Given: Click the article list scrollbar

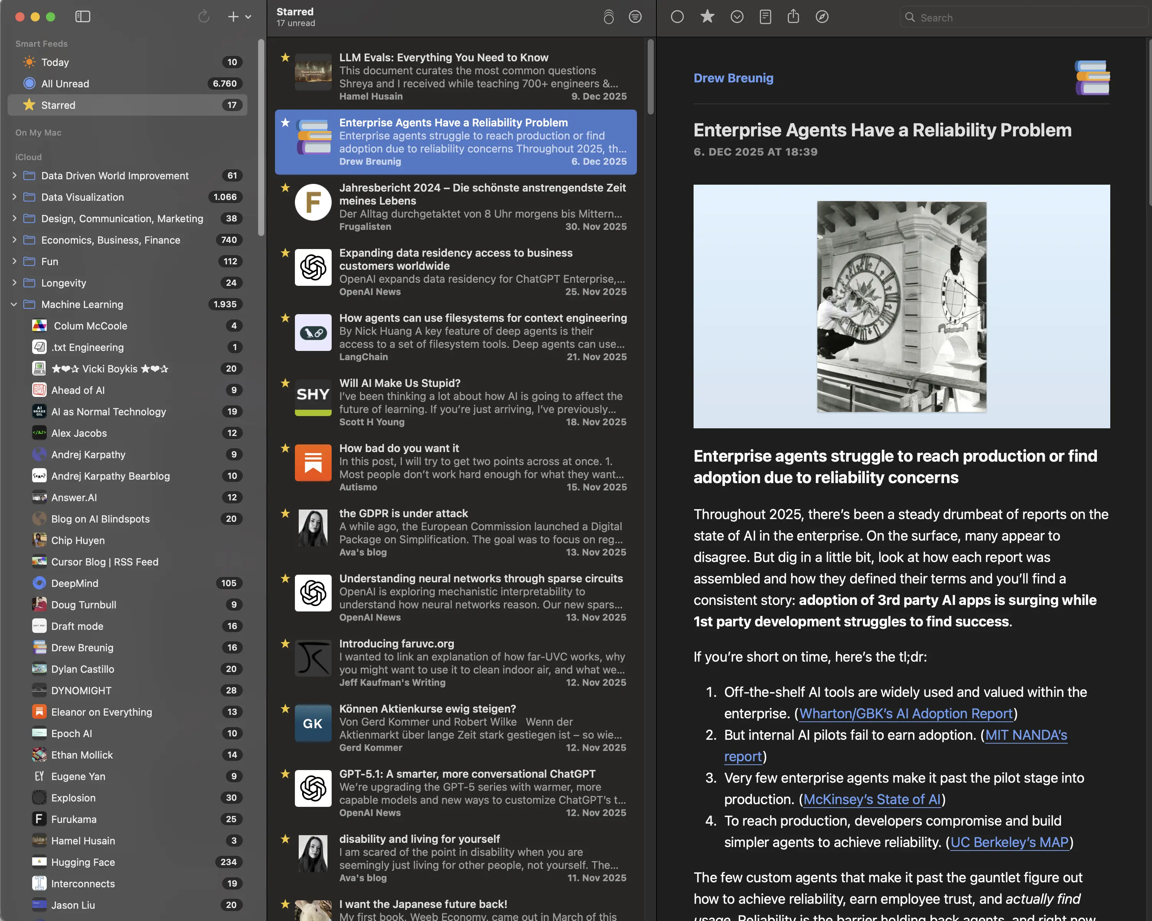Looking at the screenshot, I should [x=650, y=77].
